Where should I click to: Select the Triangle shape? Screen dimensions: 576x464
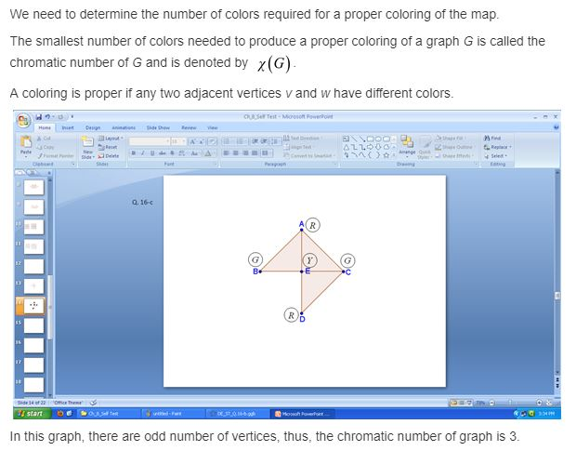pyautogui.click(x=346, y=148)
